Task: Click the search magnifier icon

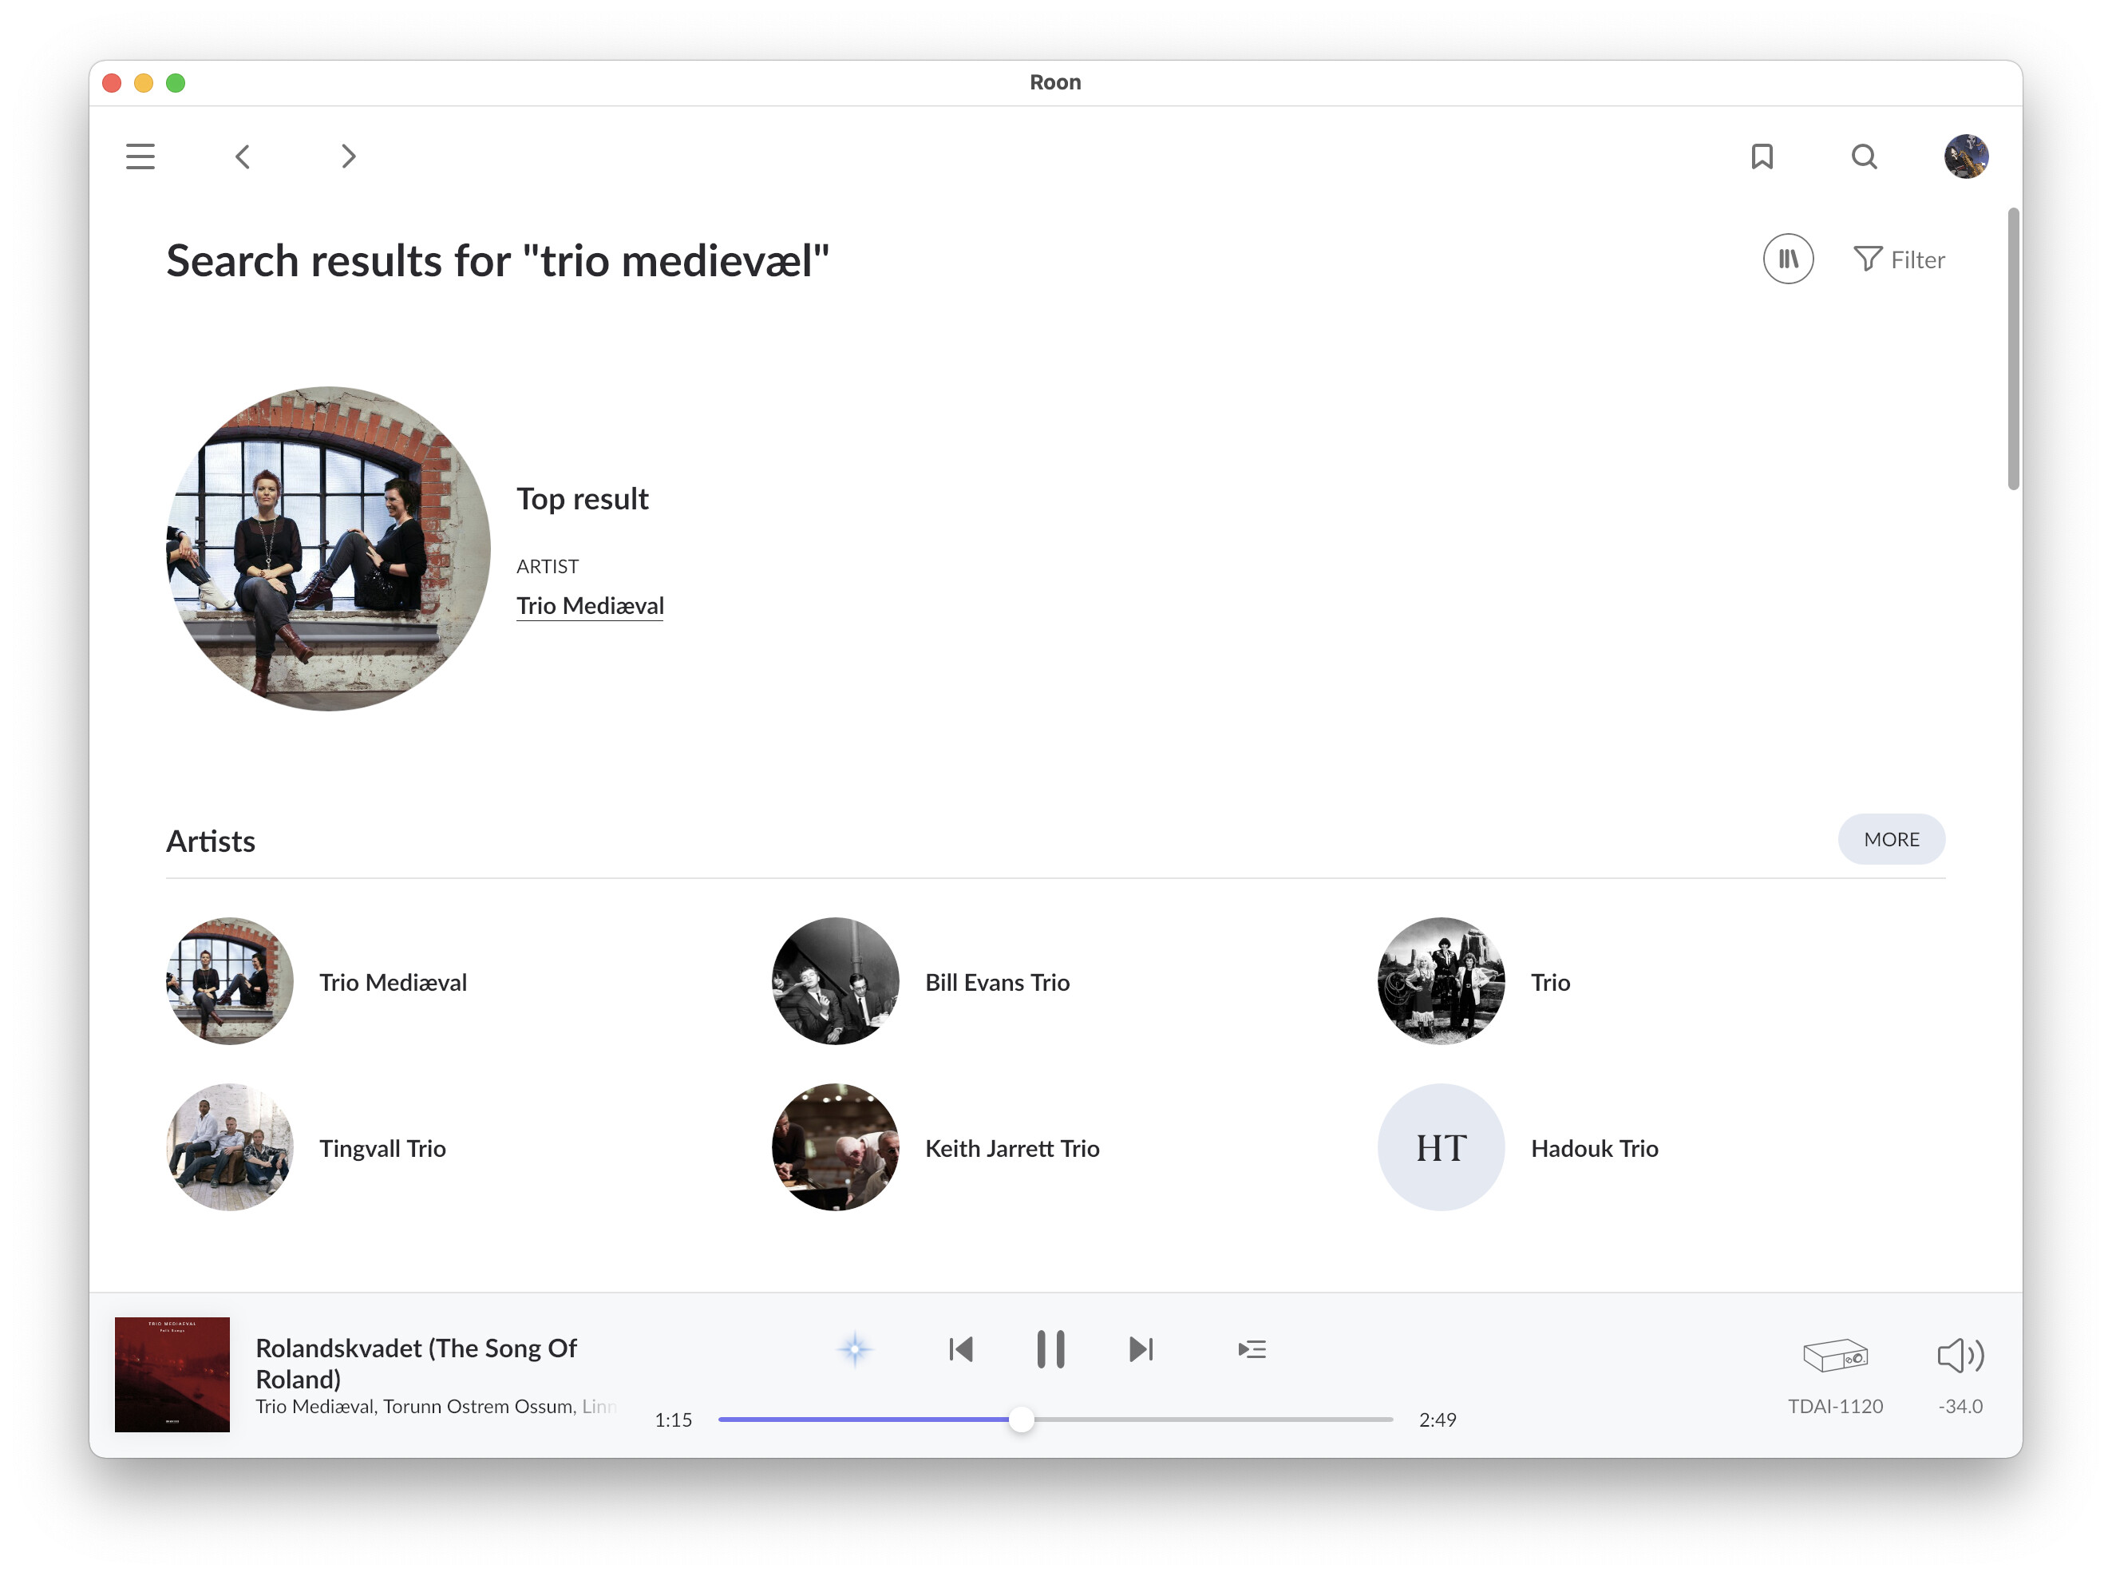Action: click(1863, 156)
